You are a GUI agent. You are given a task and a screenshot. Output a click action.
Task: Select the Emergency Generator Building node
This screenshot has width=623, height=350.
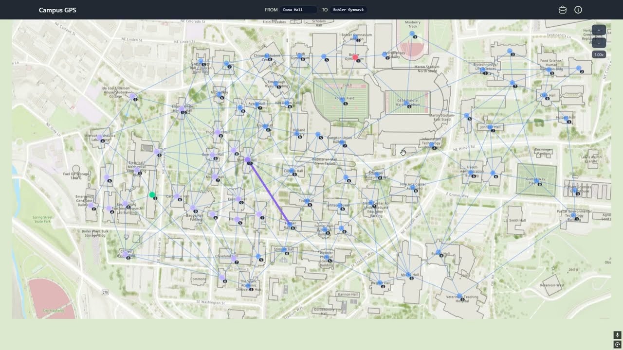pyautogui.click(x=91, y=205)
